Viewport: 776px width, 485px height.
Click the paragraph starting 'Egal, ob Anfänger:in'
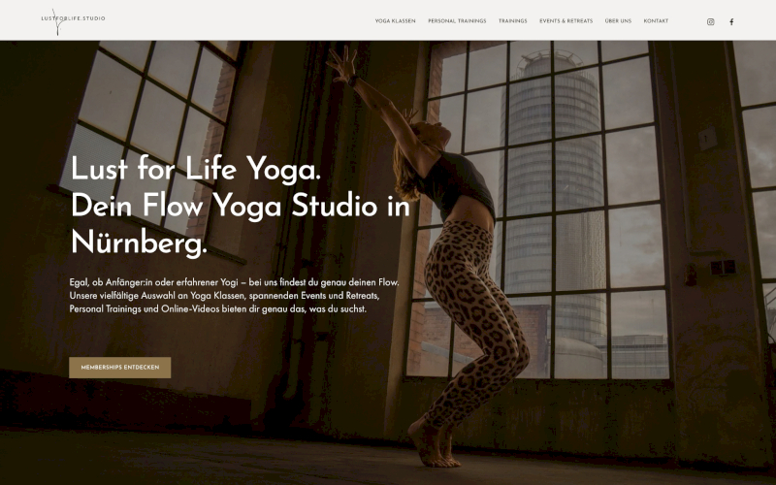coord(234,296)
